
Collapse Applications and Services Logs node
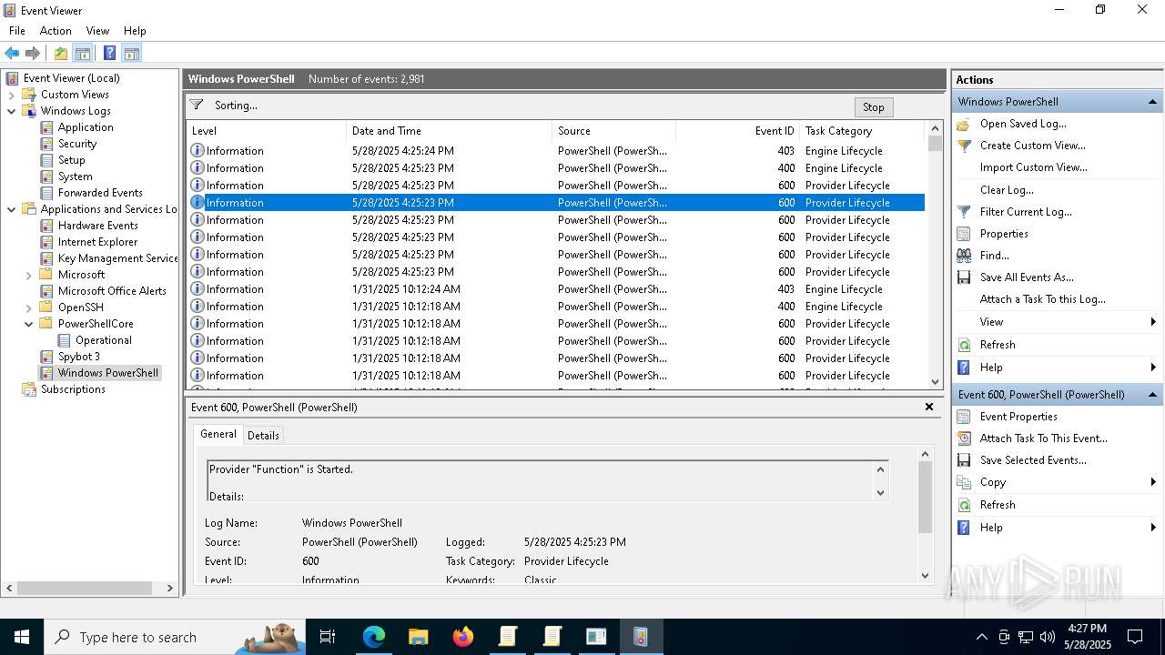[x=11, y=209]
